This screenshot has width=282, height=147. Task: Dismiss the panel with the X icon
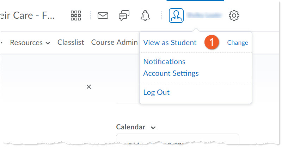(x=89, y=87)
